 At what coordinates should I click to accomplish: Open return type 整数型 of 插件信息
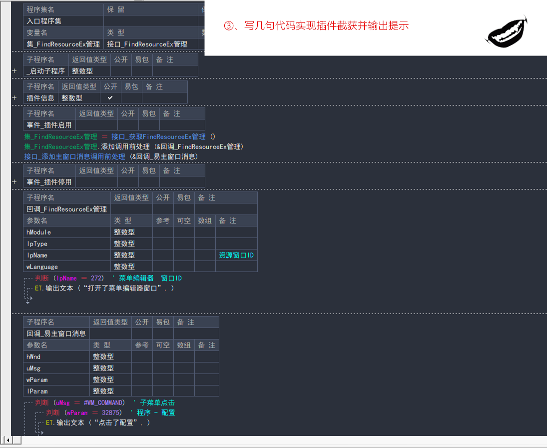[72, 98]
